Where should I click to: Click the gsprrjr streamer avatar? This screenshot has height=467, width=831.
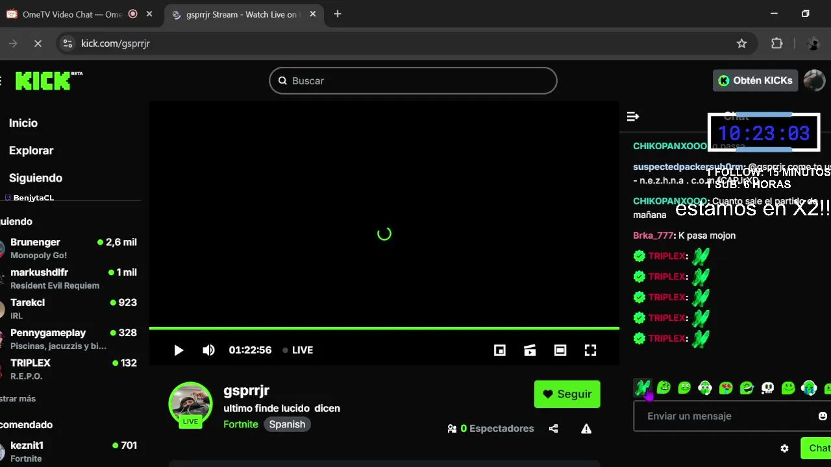click(x=190, y=403)
